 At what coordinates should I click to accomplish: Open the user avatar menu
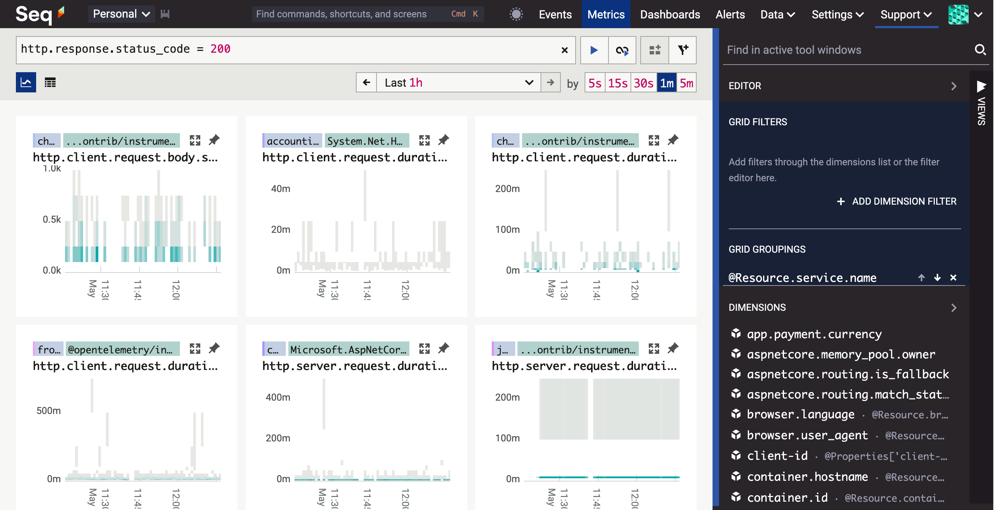click(x=965, y=14)
